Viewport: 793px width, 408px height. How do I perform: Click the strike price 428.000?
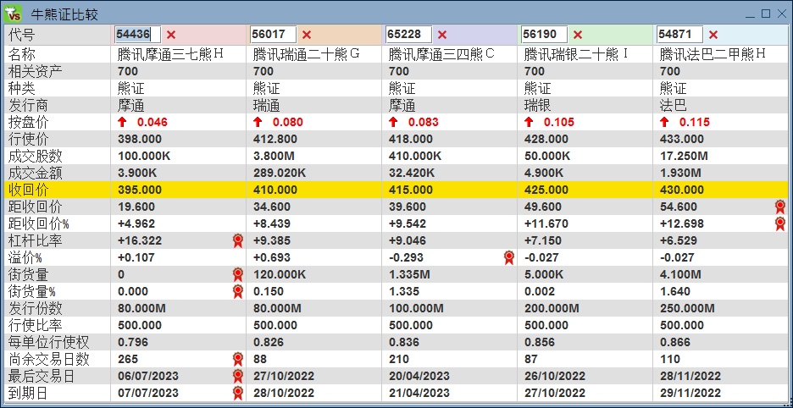coord(546,139)
